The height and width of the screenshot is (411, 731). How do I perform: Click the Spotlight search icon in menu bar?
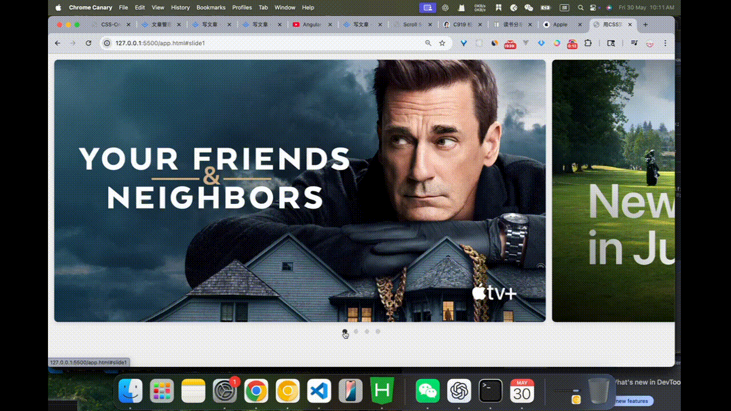click(x=581, y=7)
